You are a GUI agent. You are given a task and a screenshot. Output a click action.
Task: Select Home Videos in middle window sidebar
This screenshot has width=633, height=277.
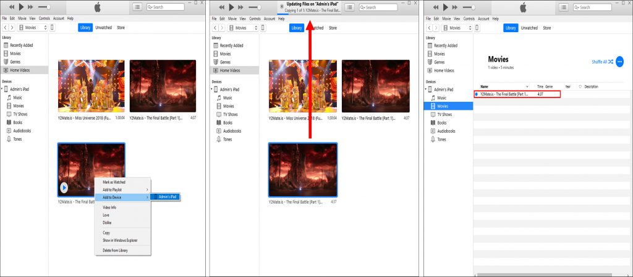click(x=235, y=70)
